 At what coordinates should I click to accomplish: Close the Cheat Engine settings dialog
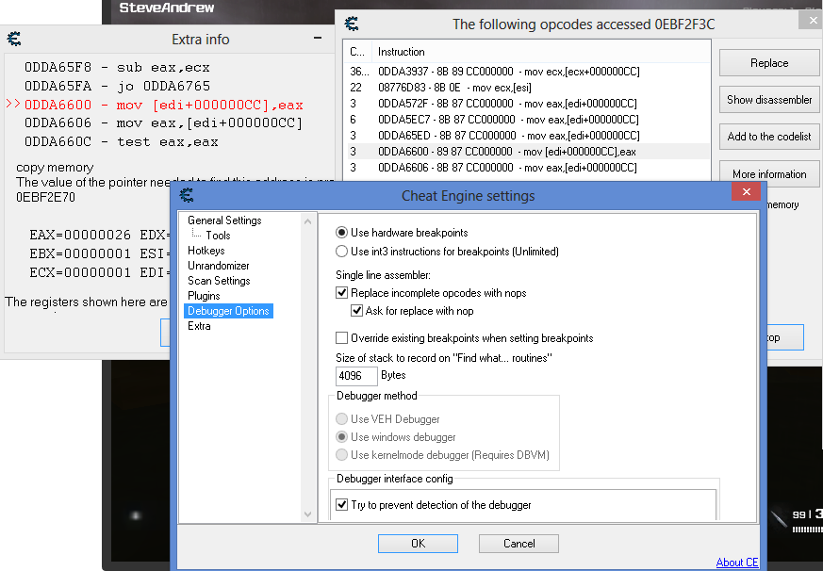coord(747,192)
